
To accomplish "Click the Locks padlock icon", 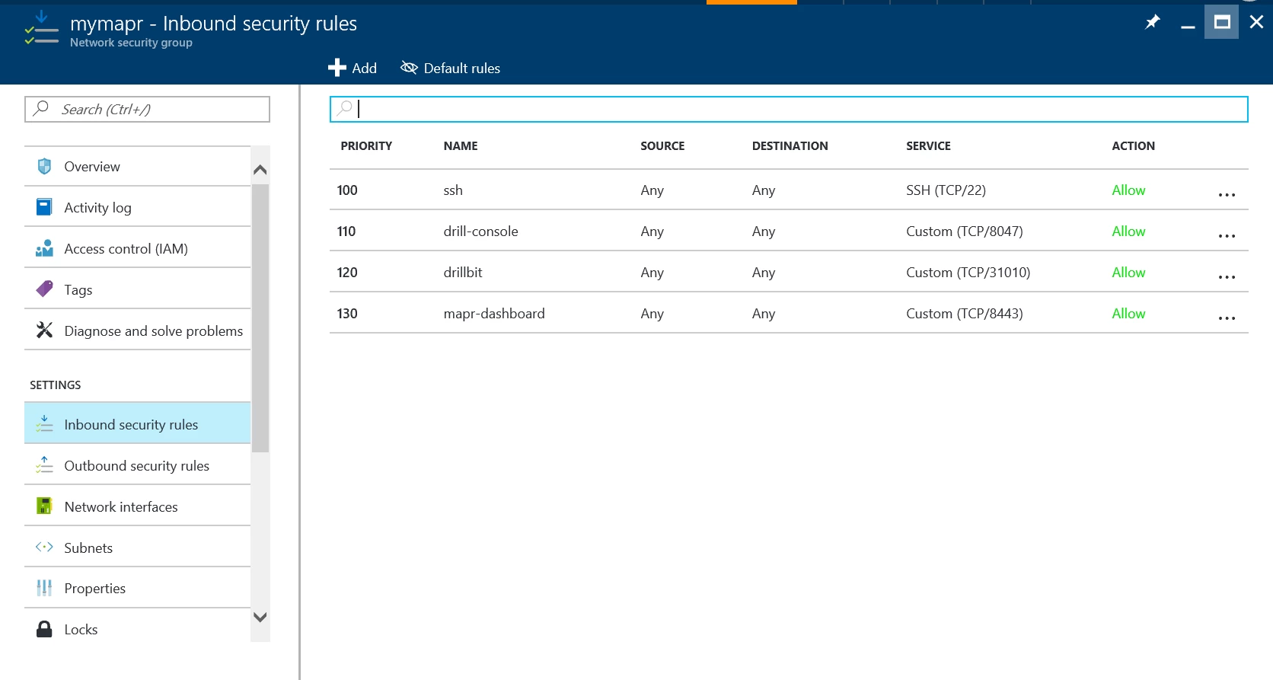I will coord(44,629).
